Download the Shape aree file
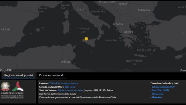This screenshot has height=105, width=186. pos(158,94)
